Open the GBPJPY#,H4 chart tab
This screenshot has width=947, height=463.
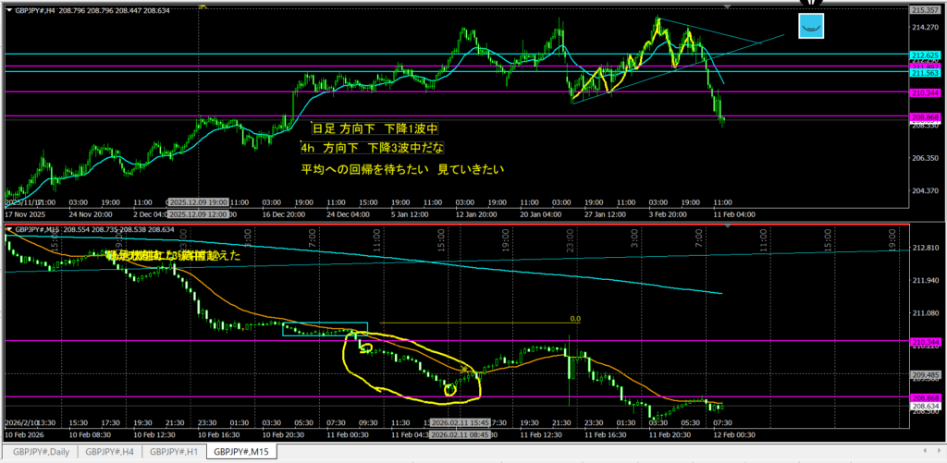110,453
